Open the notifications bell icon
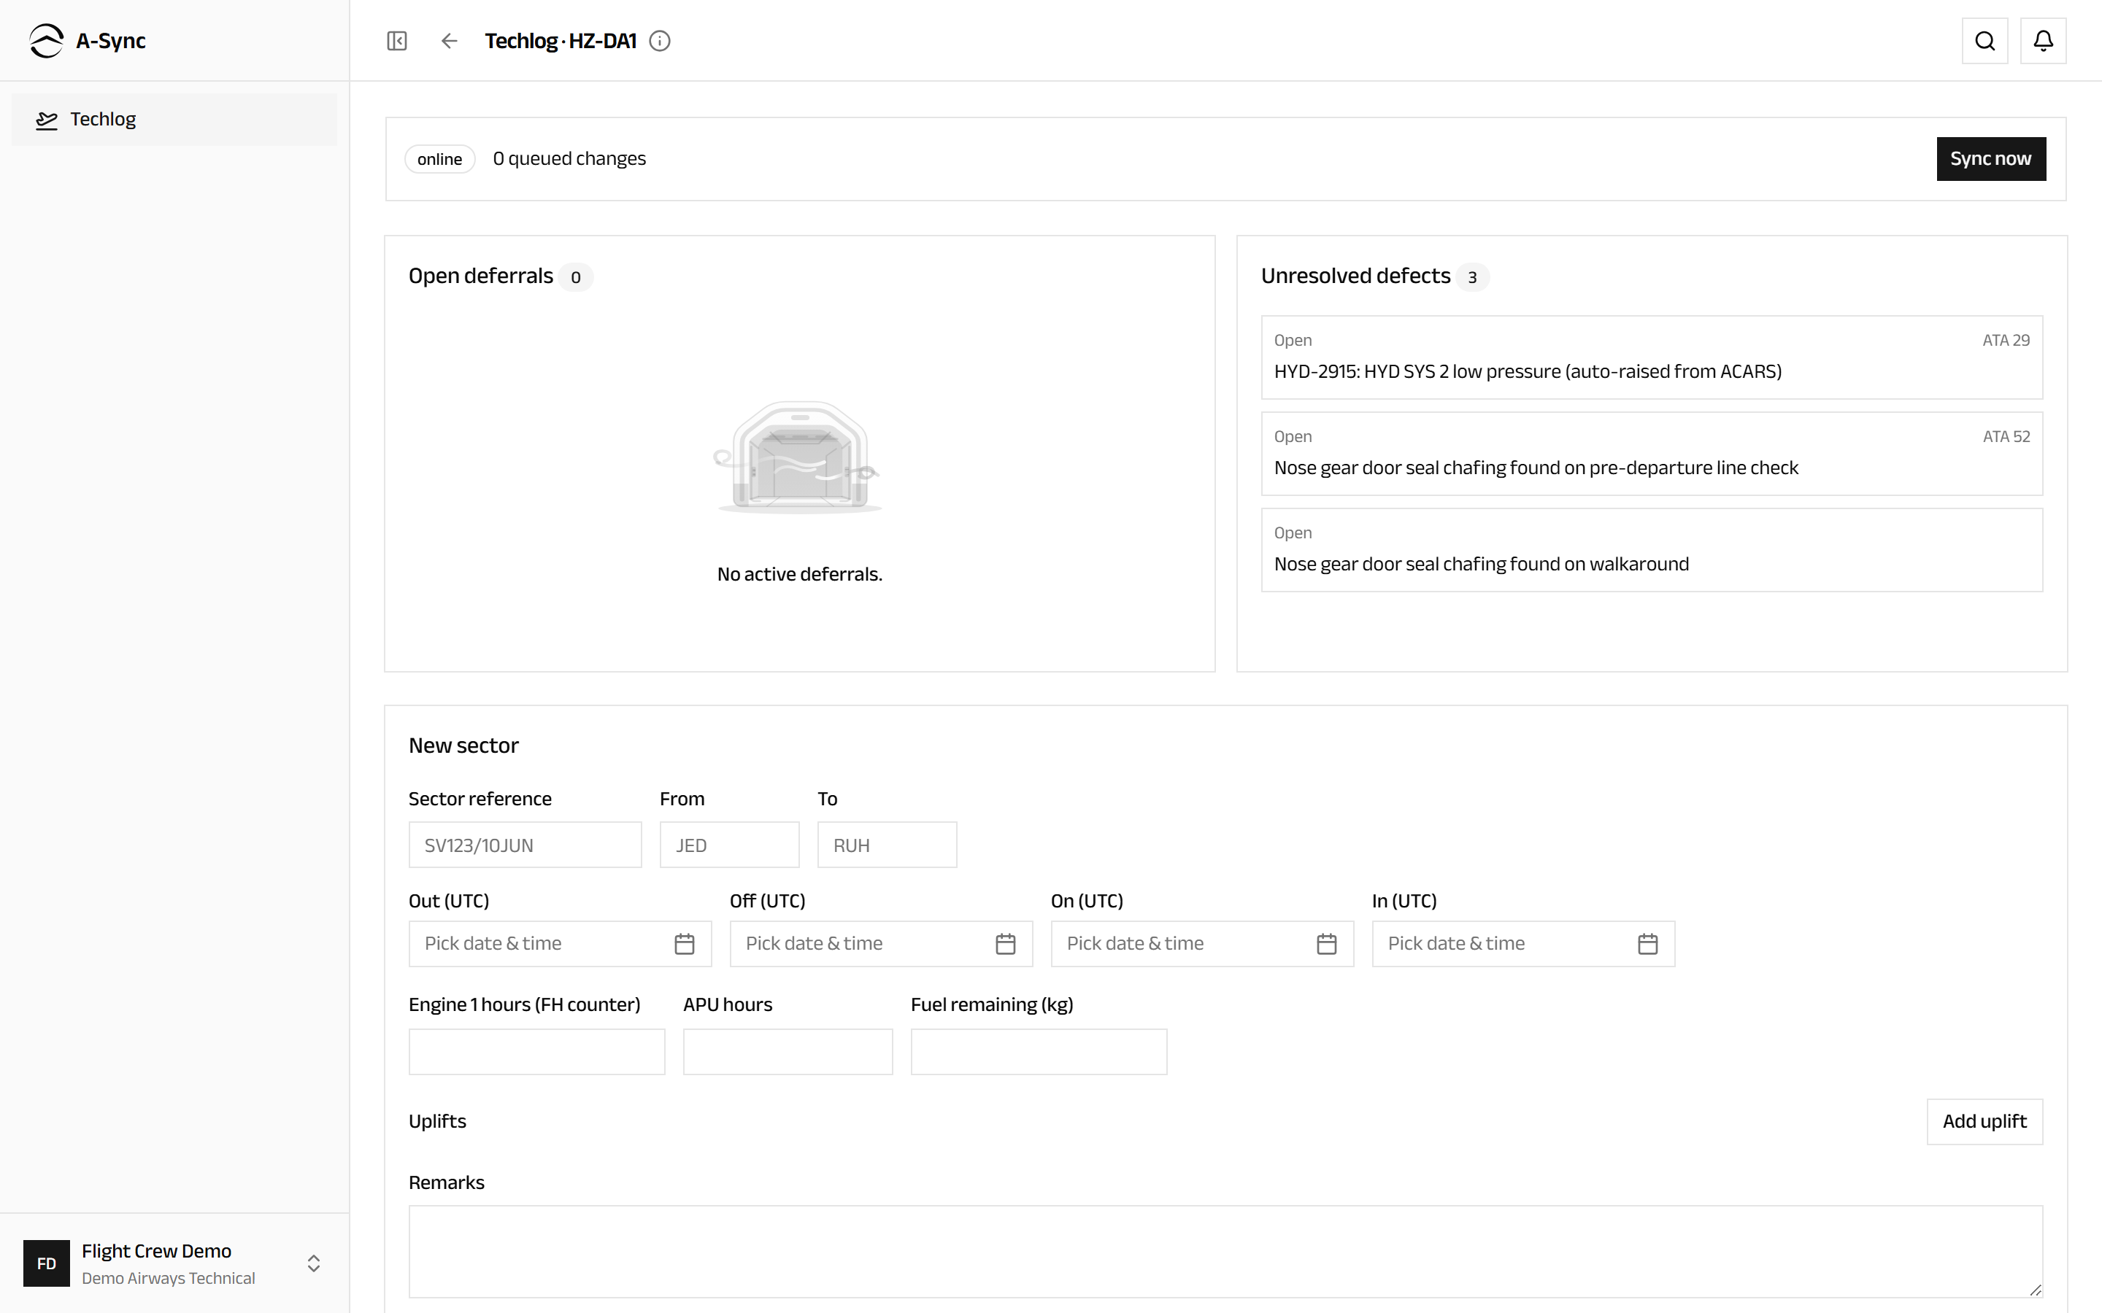 [x=2043, y=41]
